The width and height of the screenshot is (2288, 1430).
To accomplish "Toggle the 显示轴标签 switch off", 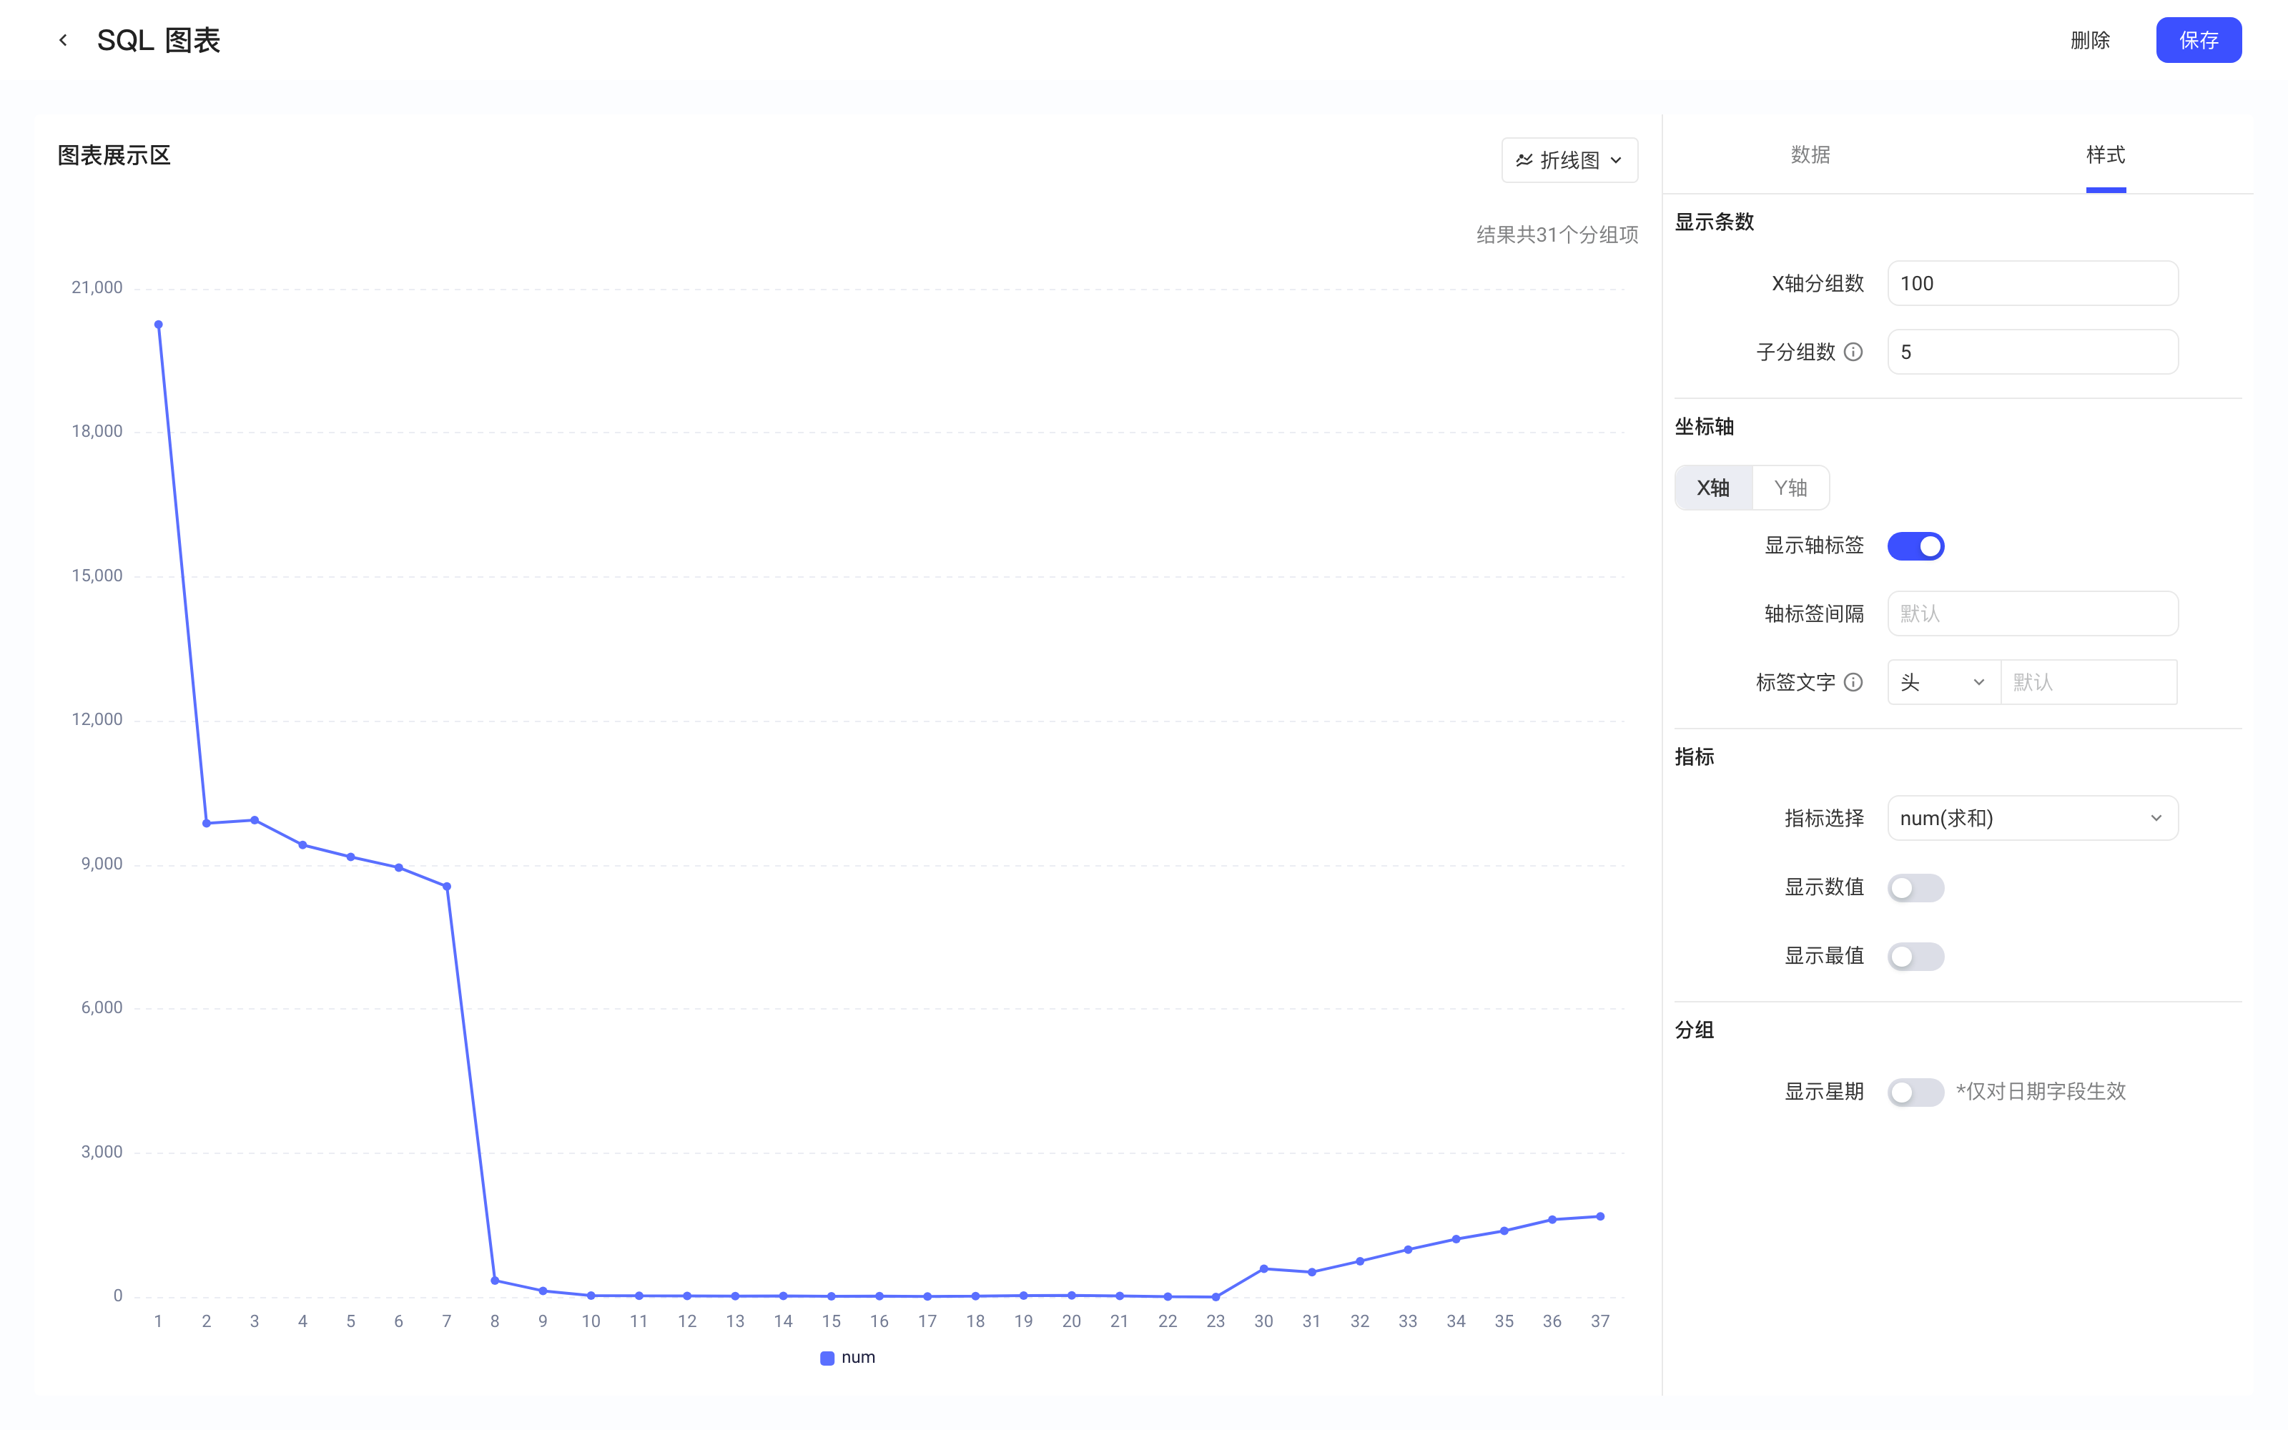I will click(1915, 546).
